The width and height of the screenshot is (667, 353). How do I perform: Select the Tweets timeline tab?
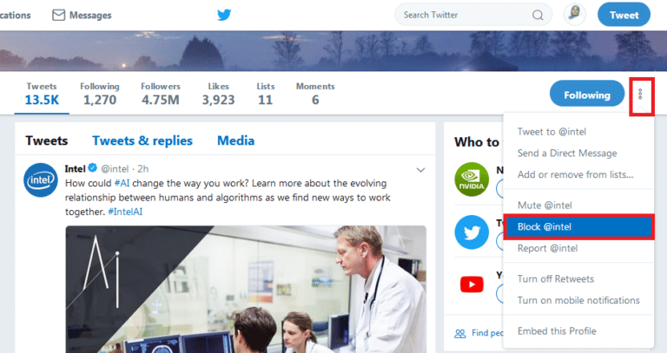coord(46,141)
